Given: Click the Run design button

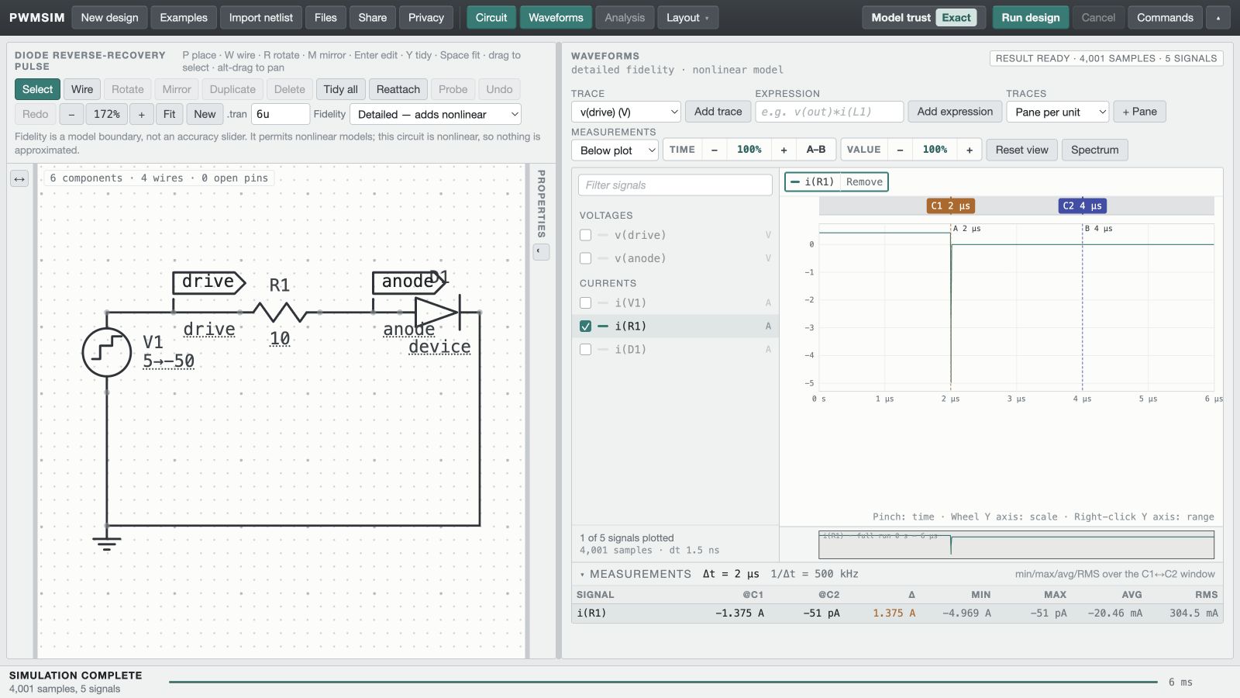Looking at the screenshot, I should (1031, 17).
